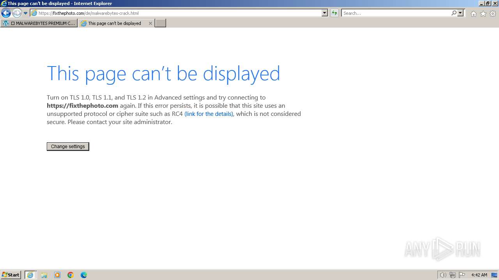Click the network tray icon
Image resolution: width=499 pixels, height=280 pixels.
453,275
